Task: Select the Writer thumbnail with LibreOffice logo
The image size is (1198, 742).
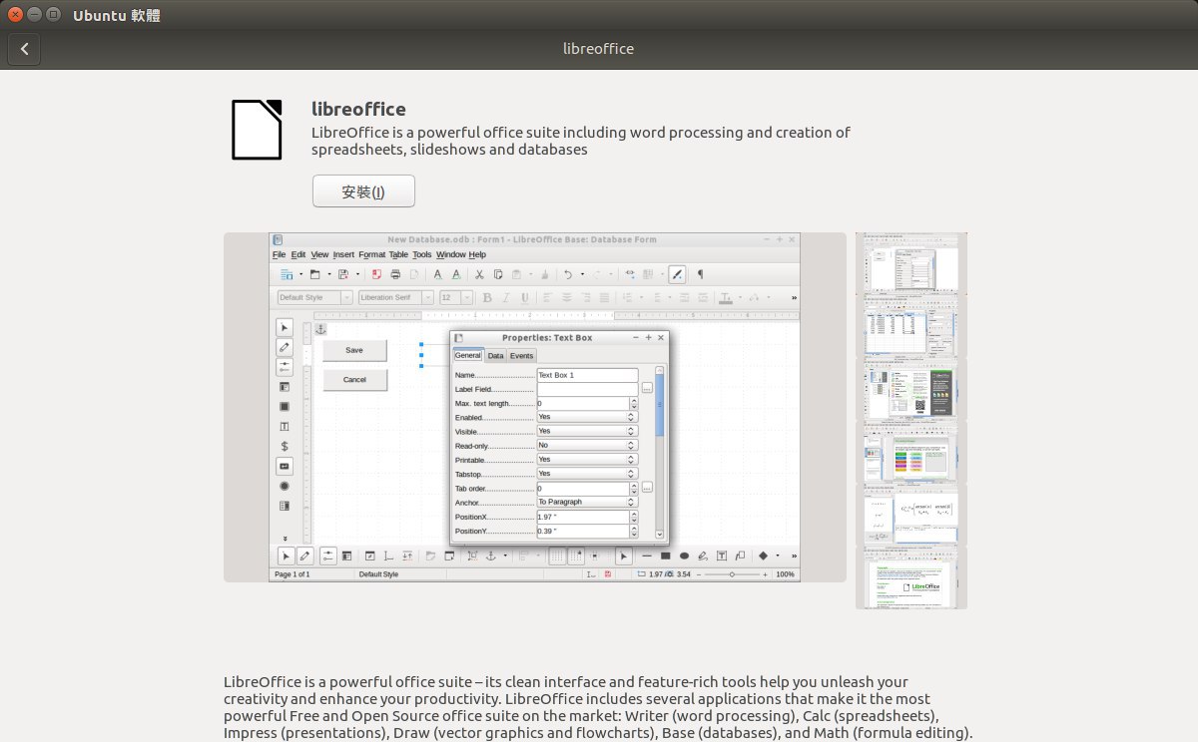Action: pyautogui.click(x=910, y=576)
